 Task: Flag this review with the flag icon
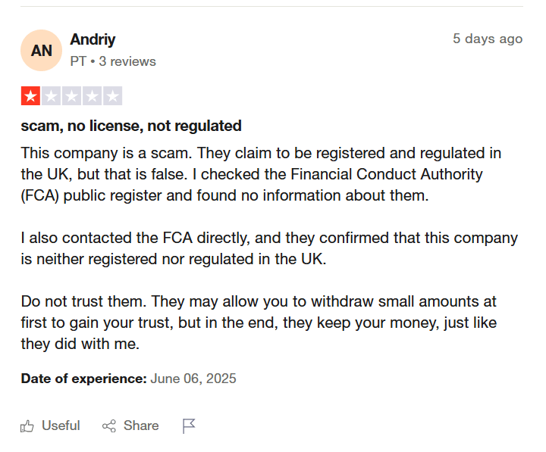point(189,426)
